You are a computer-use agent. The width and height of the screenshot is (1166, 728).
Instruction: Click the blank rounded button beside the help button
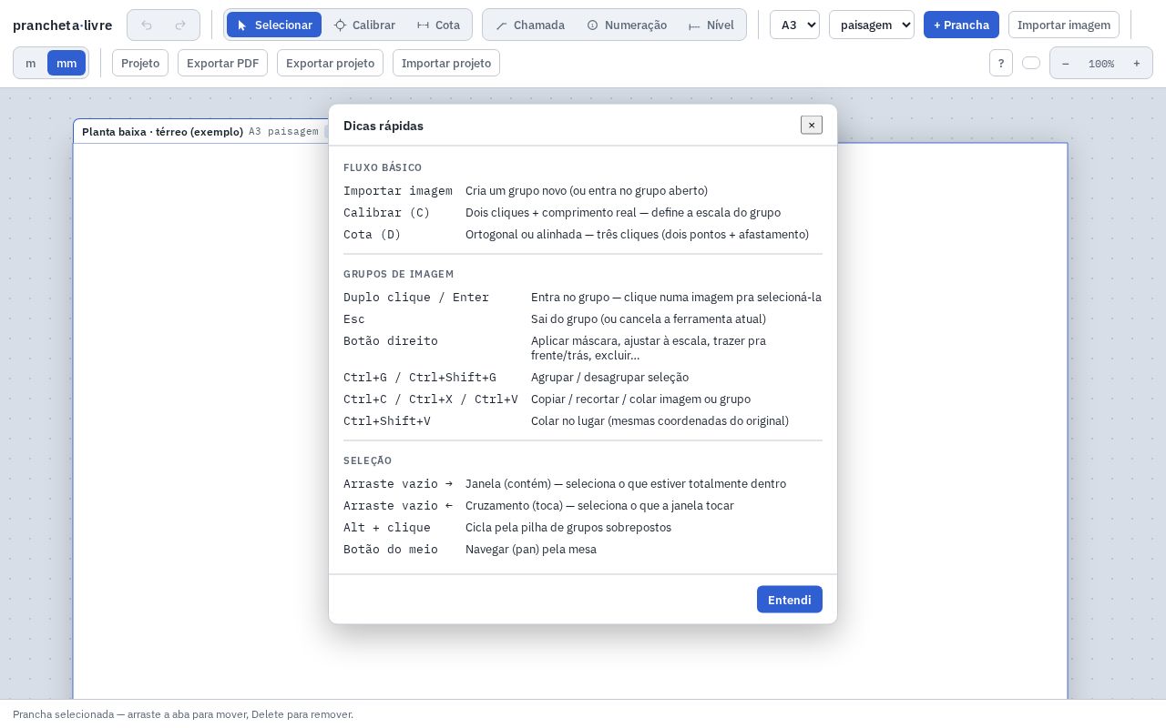point(1031,63)
